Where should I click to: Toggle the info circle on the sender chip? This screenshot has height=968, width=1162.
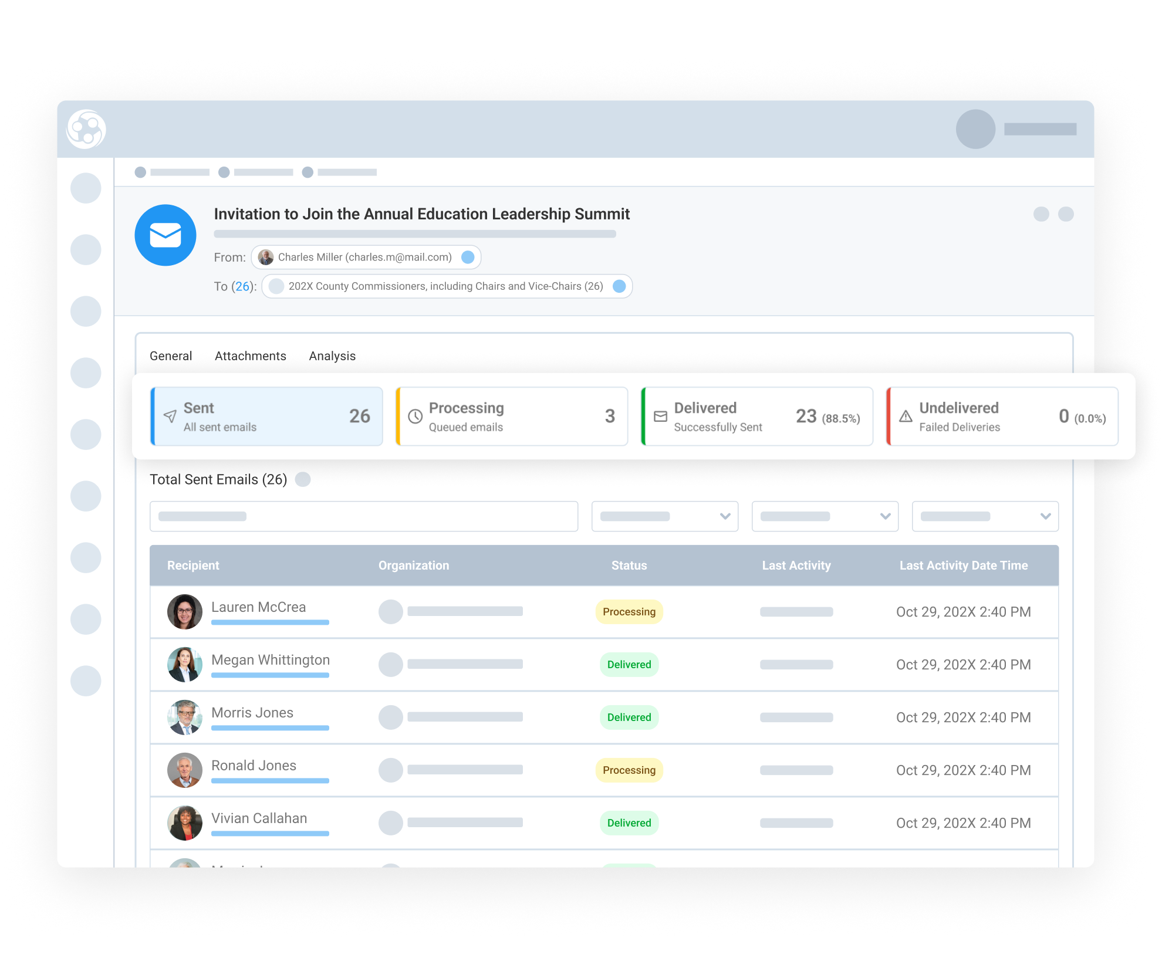point(468,256)
